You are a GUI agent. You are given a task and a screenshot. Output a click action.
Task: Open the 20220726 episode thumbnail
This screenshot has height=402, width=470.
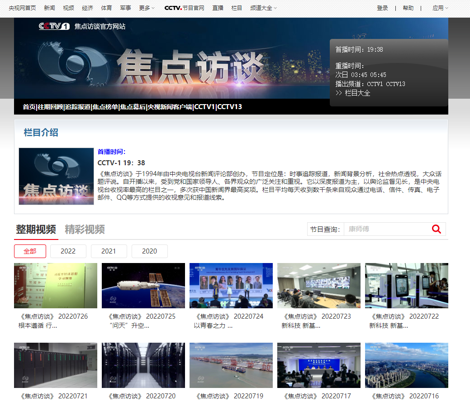coord(55,286)
